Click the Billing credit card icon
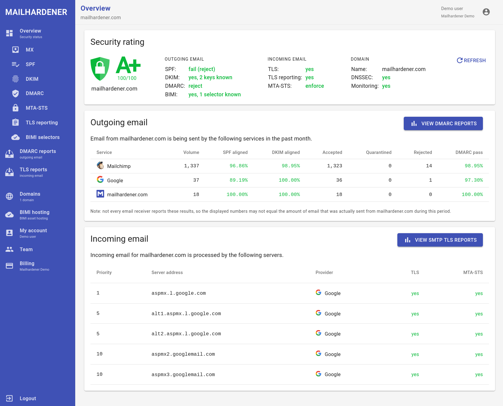The width and height of the screenshot is (503, 406). tap(9, 266)
